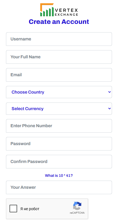This screenshot has height=224, width=115.
Task: Click the chevron arrow on Select Currency
Action: click(109, 108)
